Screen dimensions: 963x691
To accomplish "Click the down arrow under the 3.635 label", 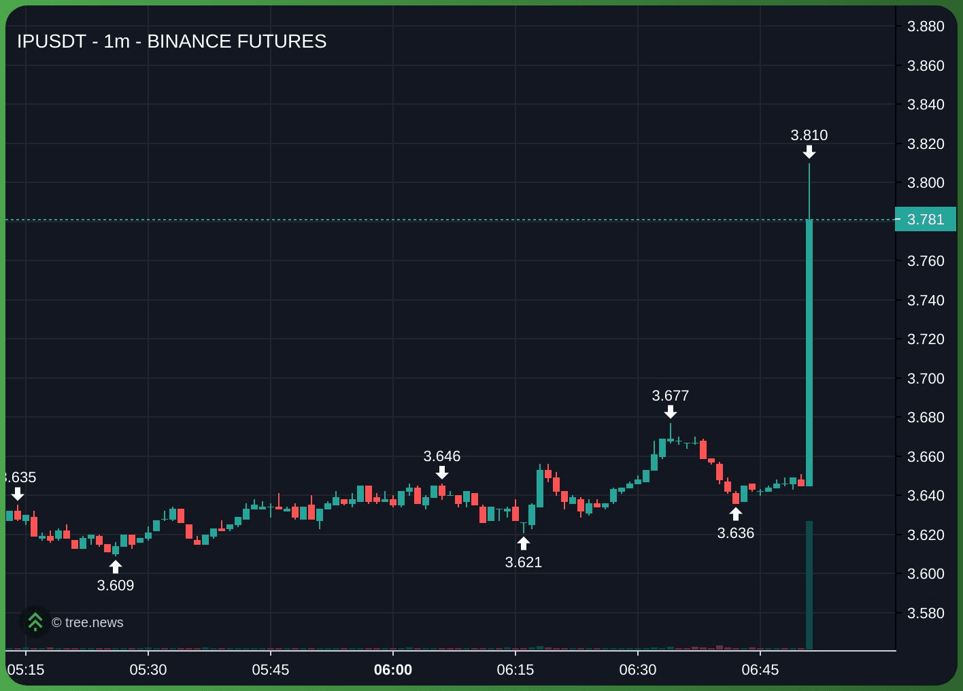I will pos(18,494).
